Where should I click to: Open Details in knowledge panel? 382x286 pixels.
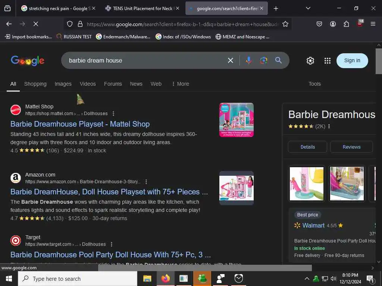pos(307,147)
